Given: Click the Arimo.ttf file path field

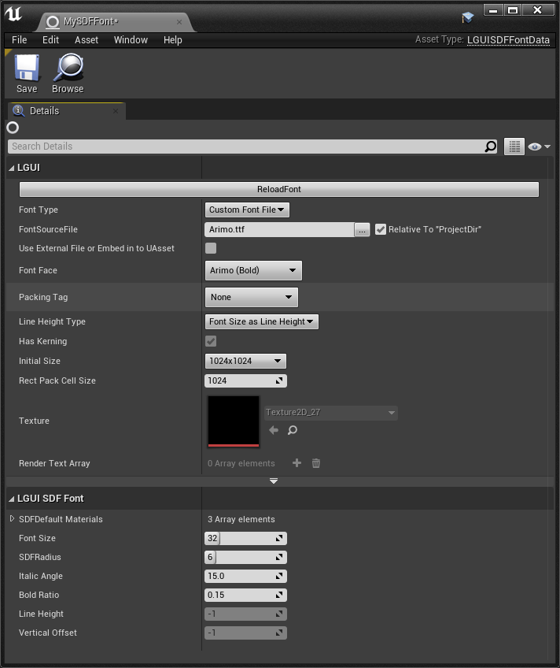Looking at the screenshot, I should coord(279,230).
